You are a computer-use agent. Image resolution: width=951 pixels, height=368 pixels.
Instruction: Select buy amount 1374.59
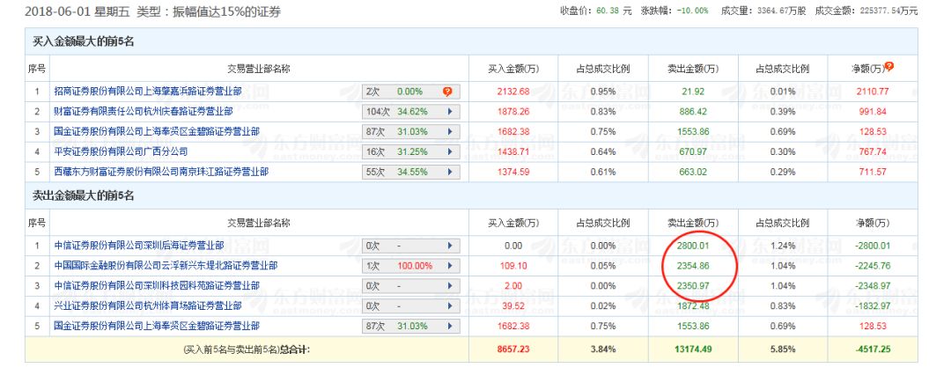pos(513,173)
